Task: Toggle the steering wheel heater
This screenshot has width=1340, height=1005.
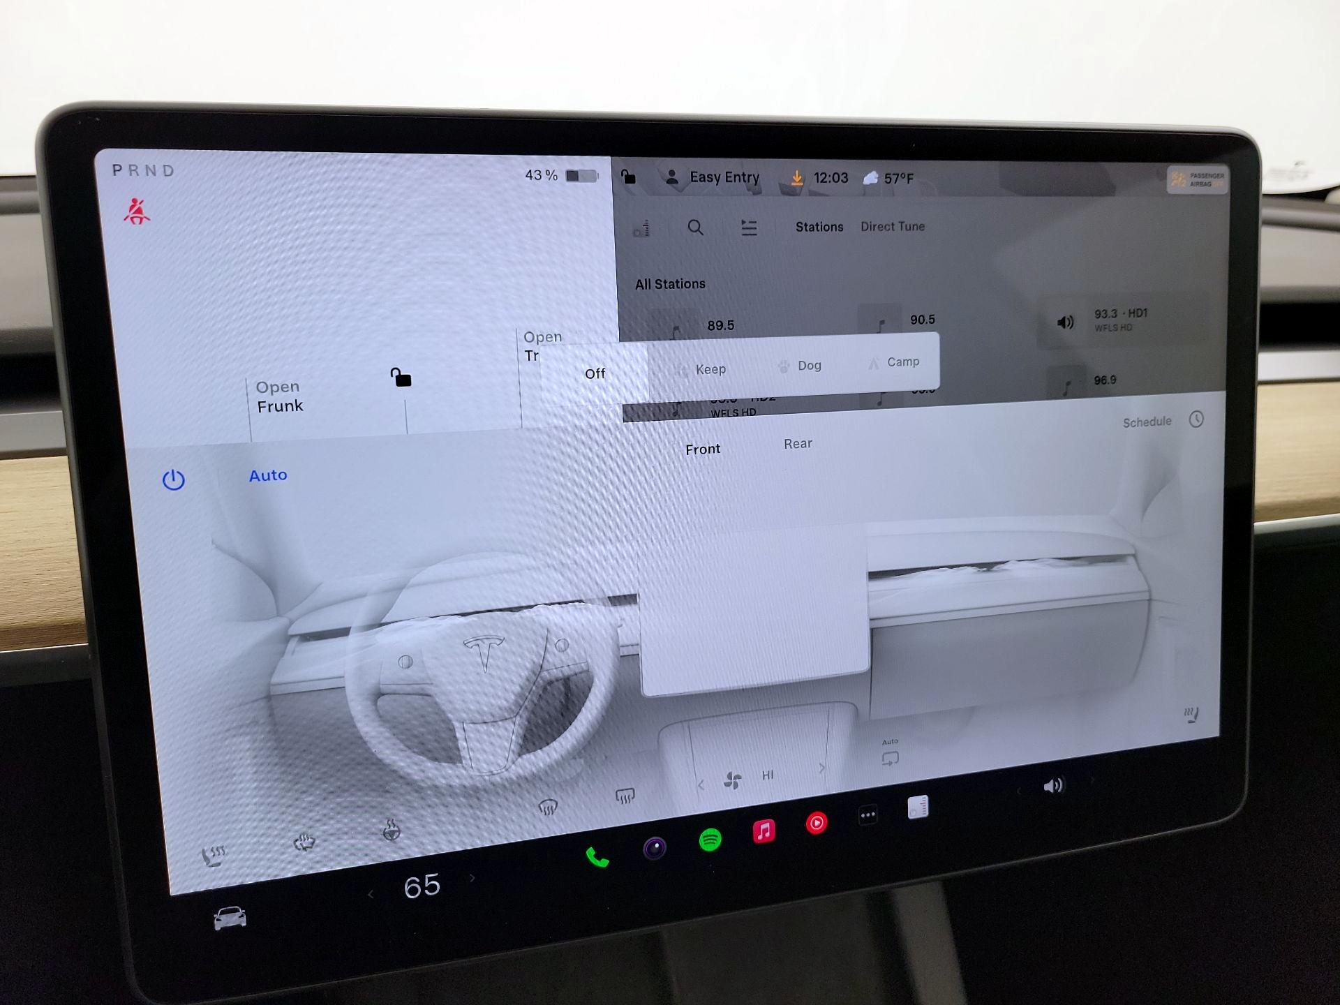Action: coord(392,830)
